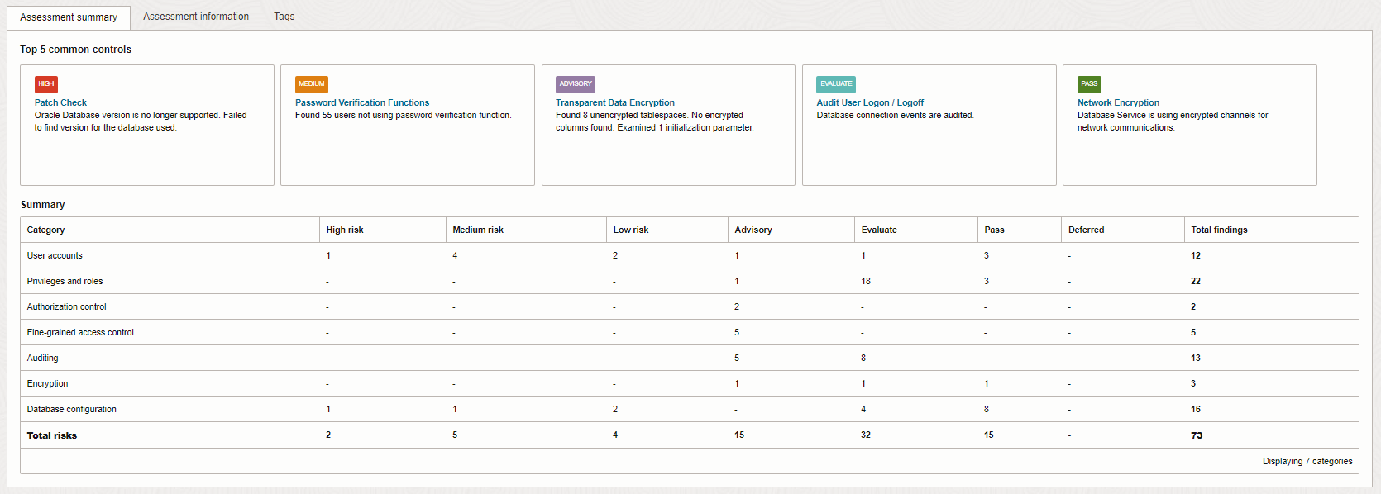This screenshot has width=1381, height=494.
Task: Click Advisory total 15 in Total risks row
Action: coord(739,435)
